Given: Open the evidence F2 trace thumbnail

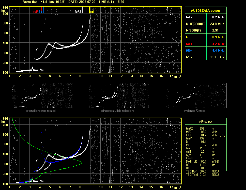Looking at the screenshot, I should 195,96.
